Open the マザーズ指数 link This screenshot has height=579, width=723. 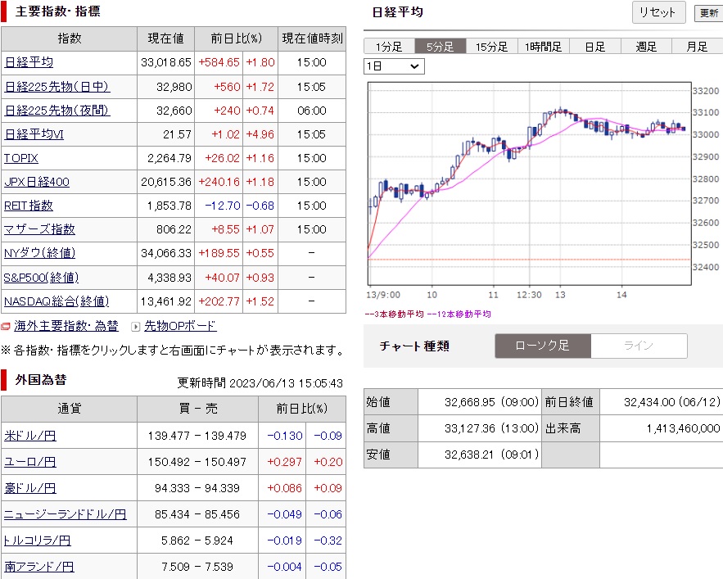(39, 229)
